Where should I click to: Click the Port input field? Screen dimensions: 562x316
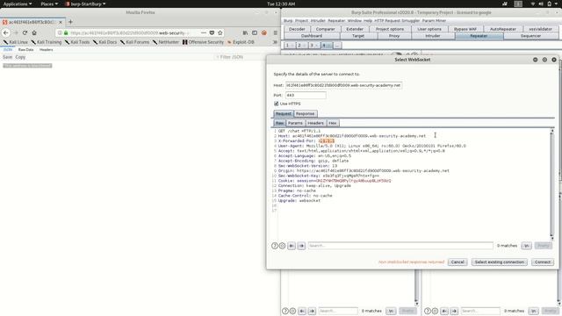pyautogui.click(x=306, y=96)
